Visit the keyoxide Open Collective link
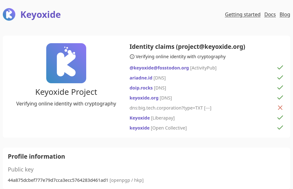The width and height of the screenshot is (293, 189). 140,128
